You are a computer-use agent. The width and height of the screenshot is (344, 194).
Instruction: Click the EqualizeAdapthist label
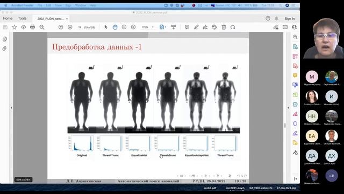[x=197, y=155]
